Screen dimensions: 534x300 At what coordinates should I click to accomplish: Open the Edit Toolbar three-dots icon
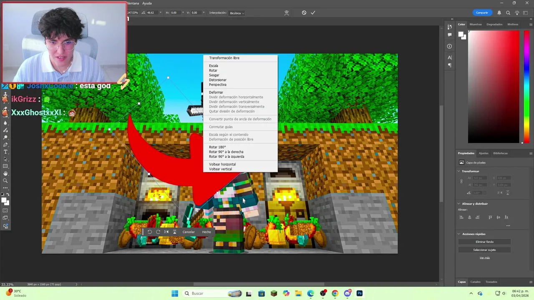coord(5,188)
